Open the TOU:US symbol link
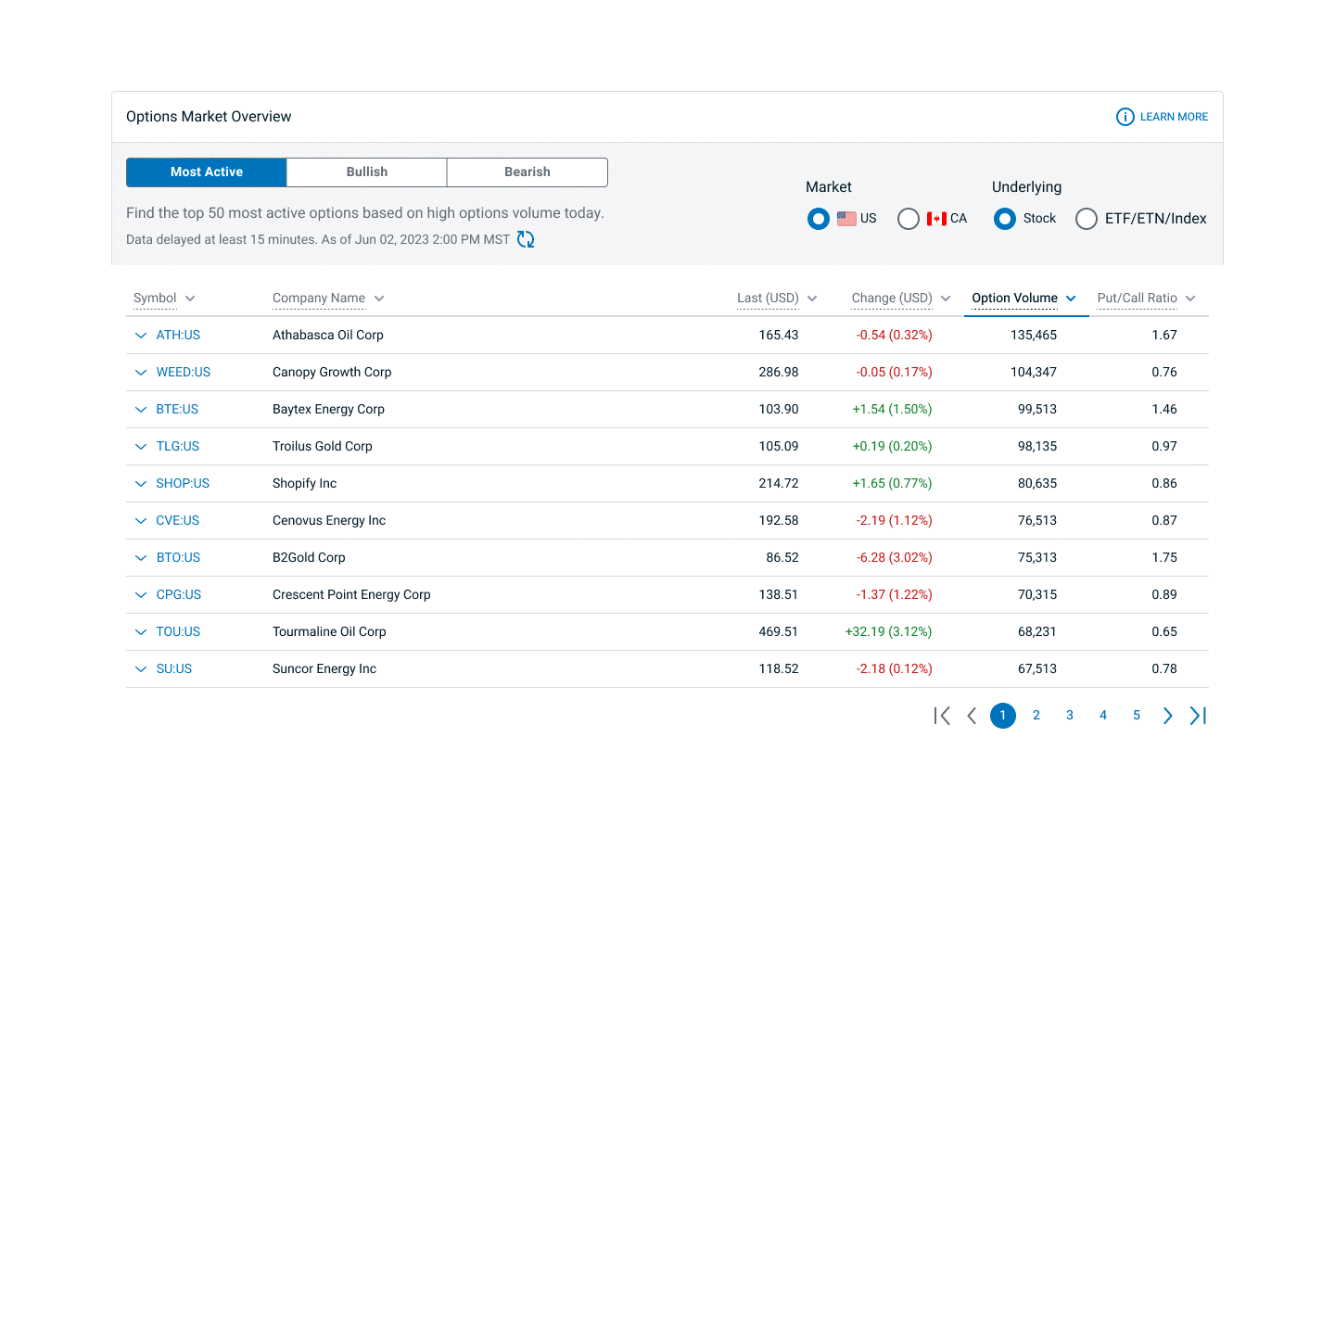 (x=178, y=632)
